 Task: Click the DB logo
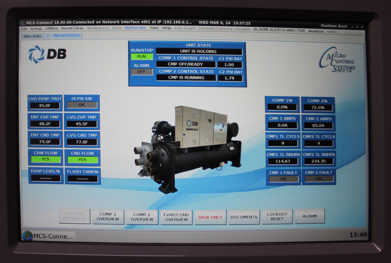[x=47, y=54]
